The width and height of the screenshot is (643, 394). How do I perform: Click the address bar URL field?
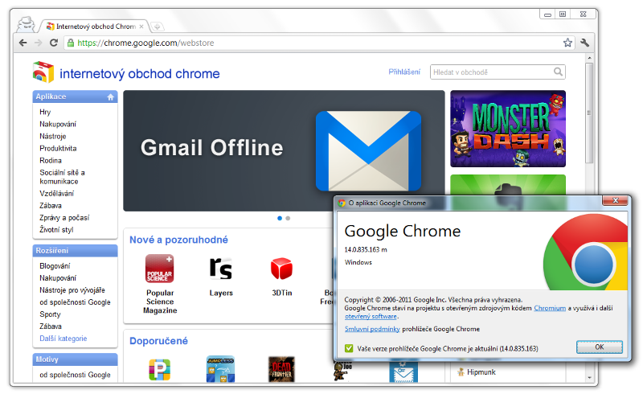(x=318, y=43)
